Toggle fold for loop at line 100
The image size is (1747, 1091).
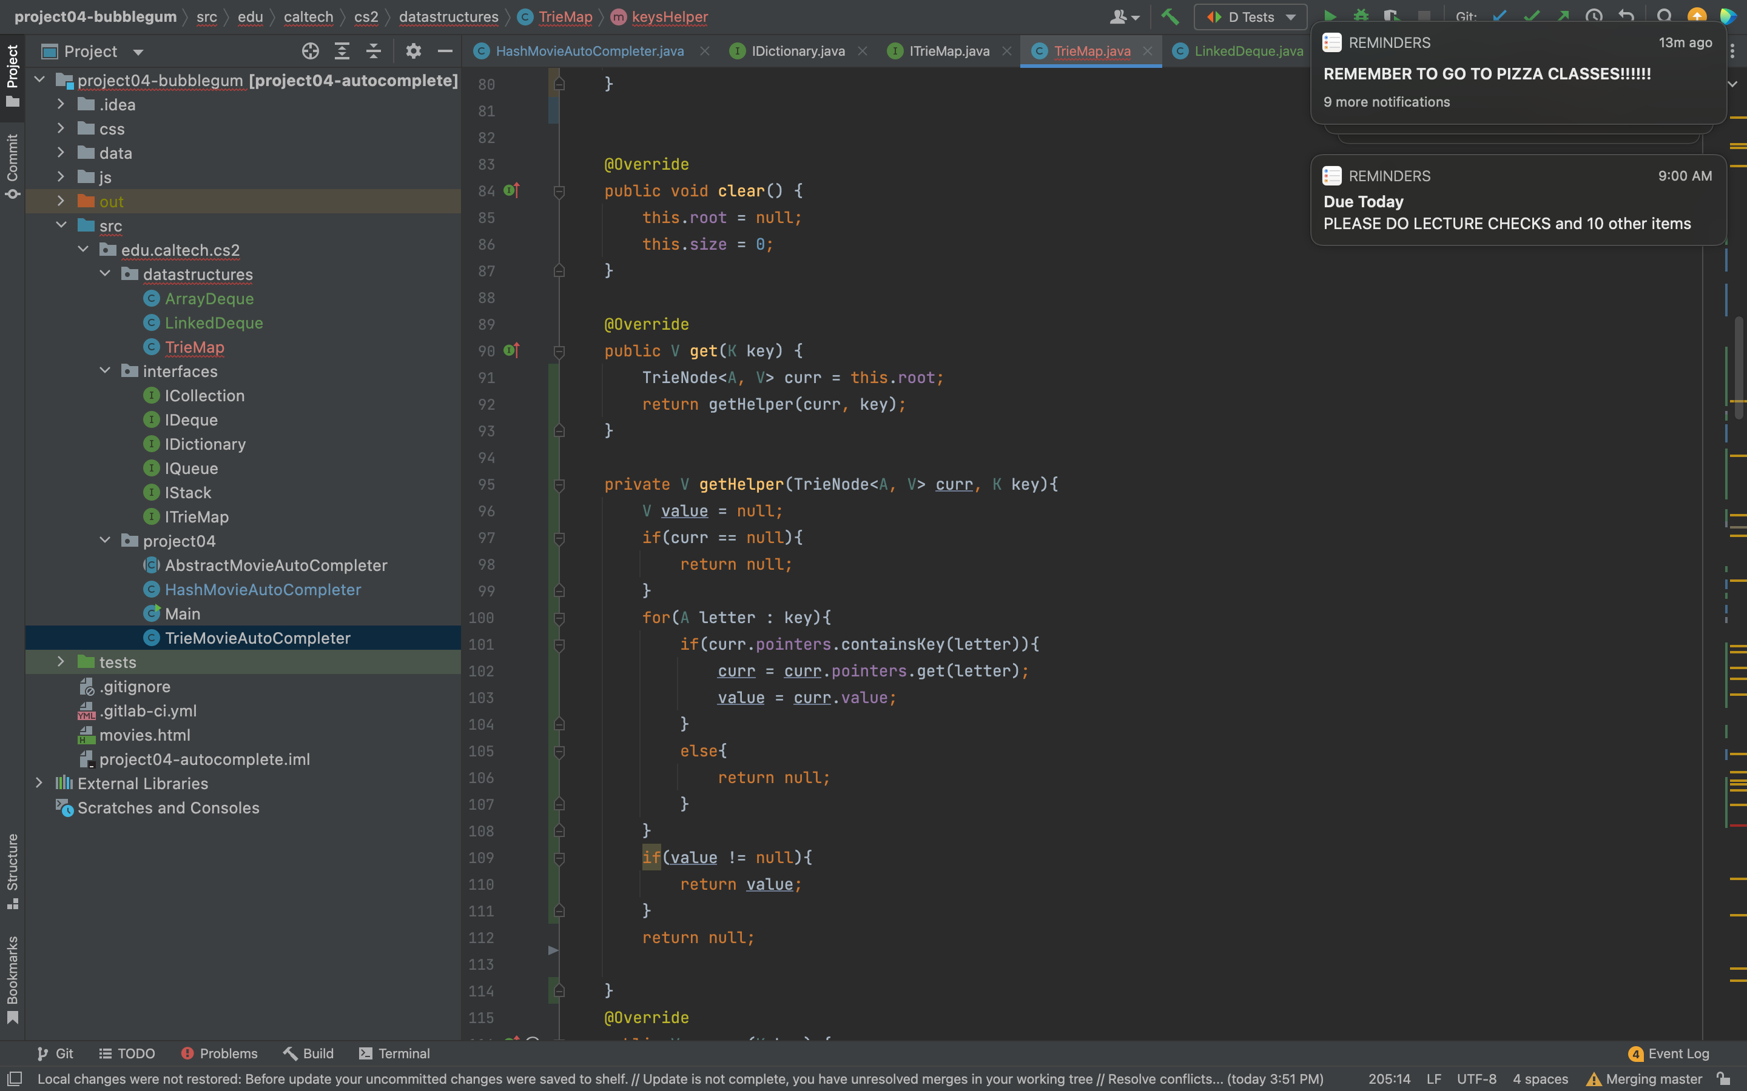click(559, 618)
